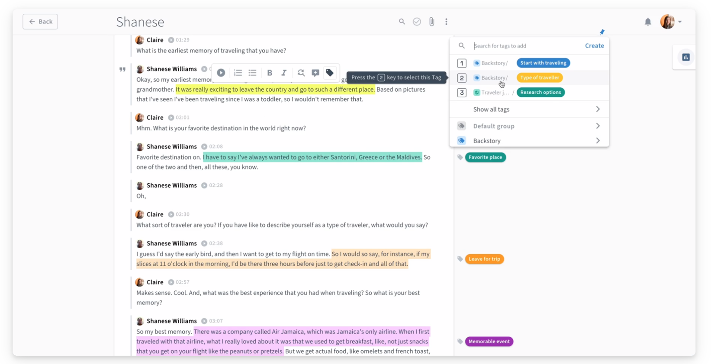Click the quote mark icon beside Shanese's paragraph
The image size is (727, 364).
[122, 69]
